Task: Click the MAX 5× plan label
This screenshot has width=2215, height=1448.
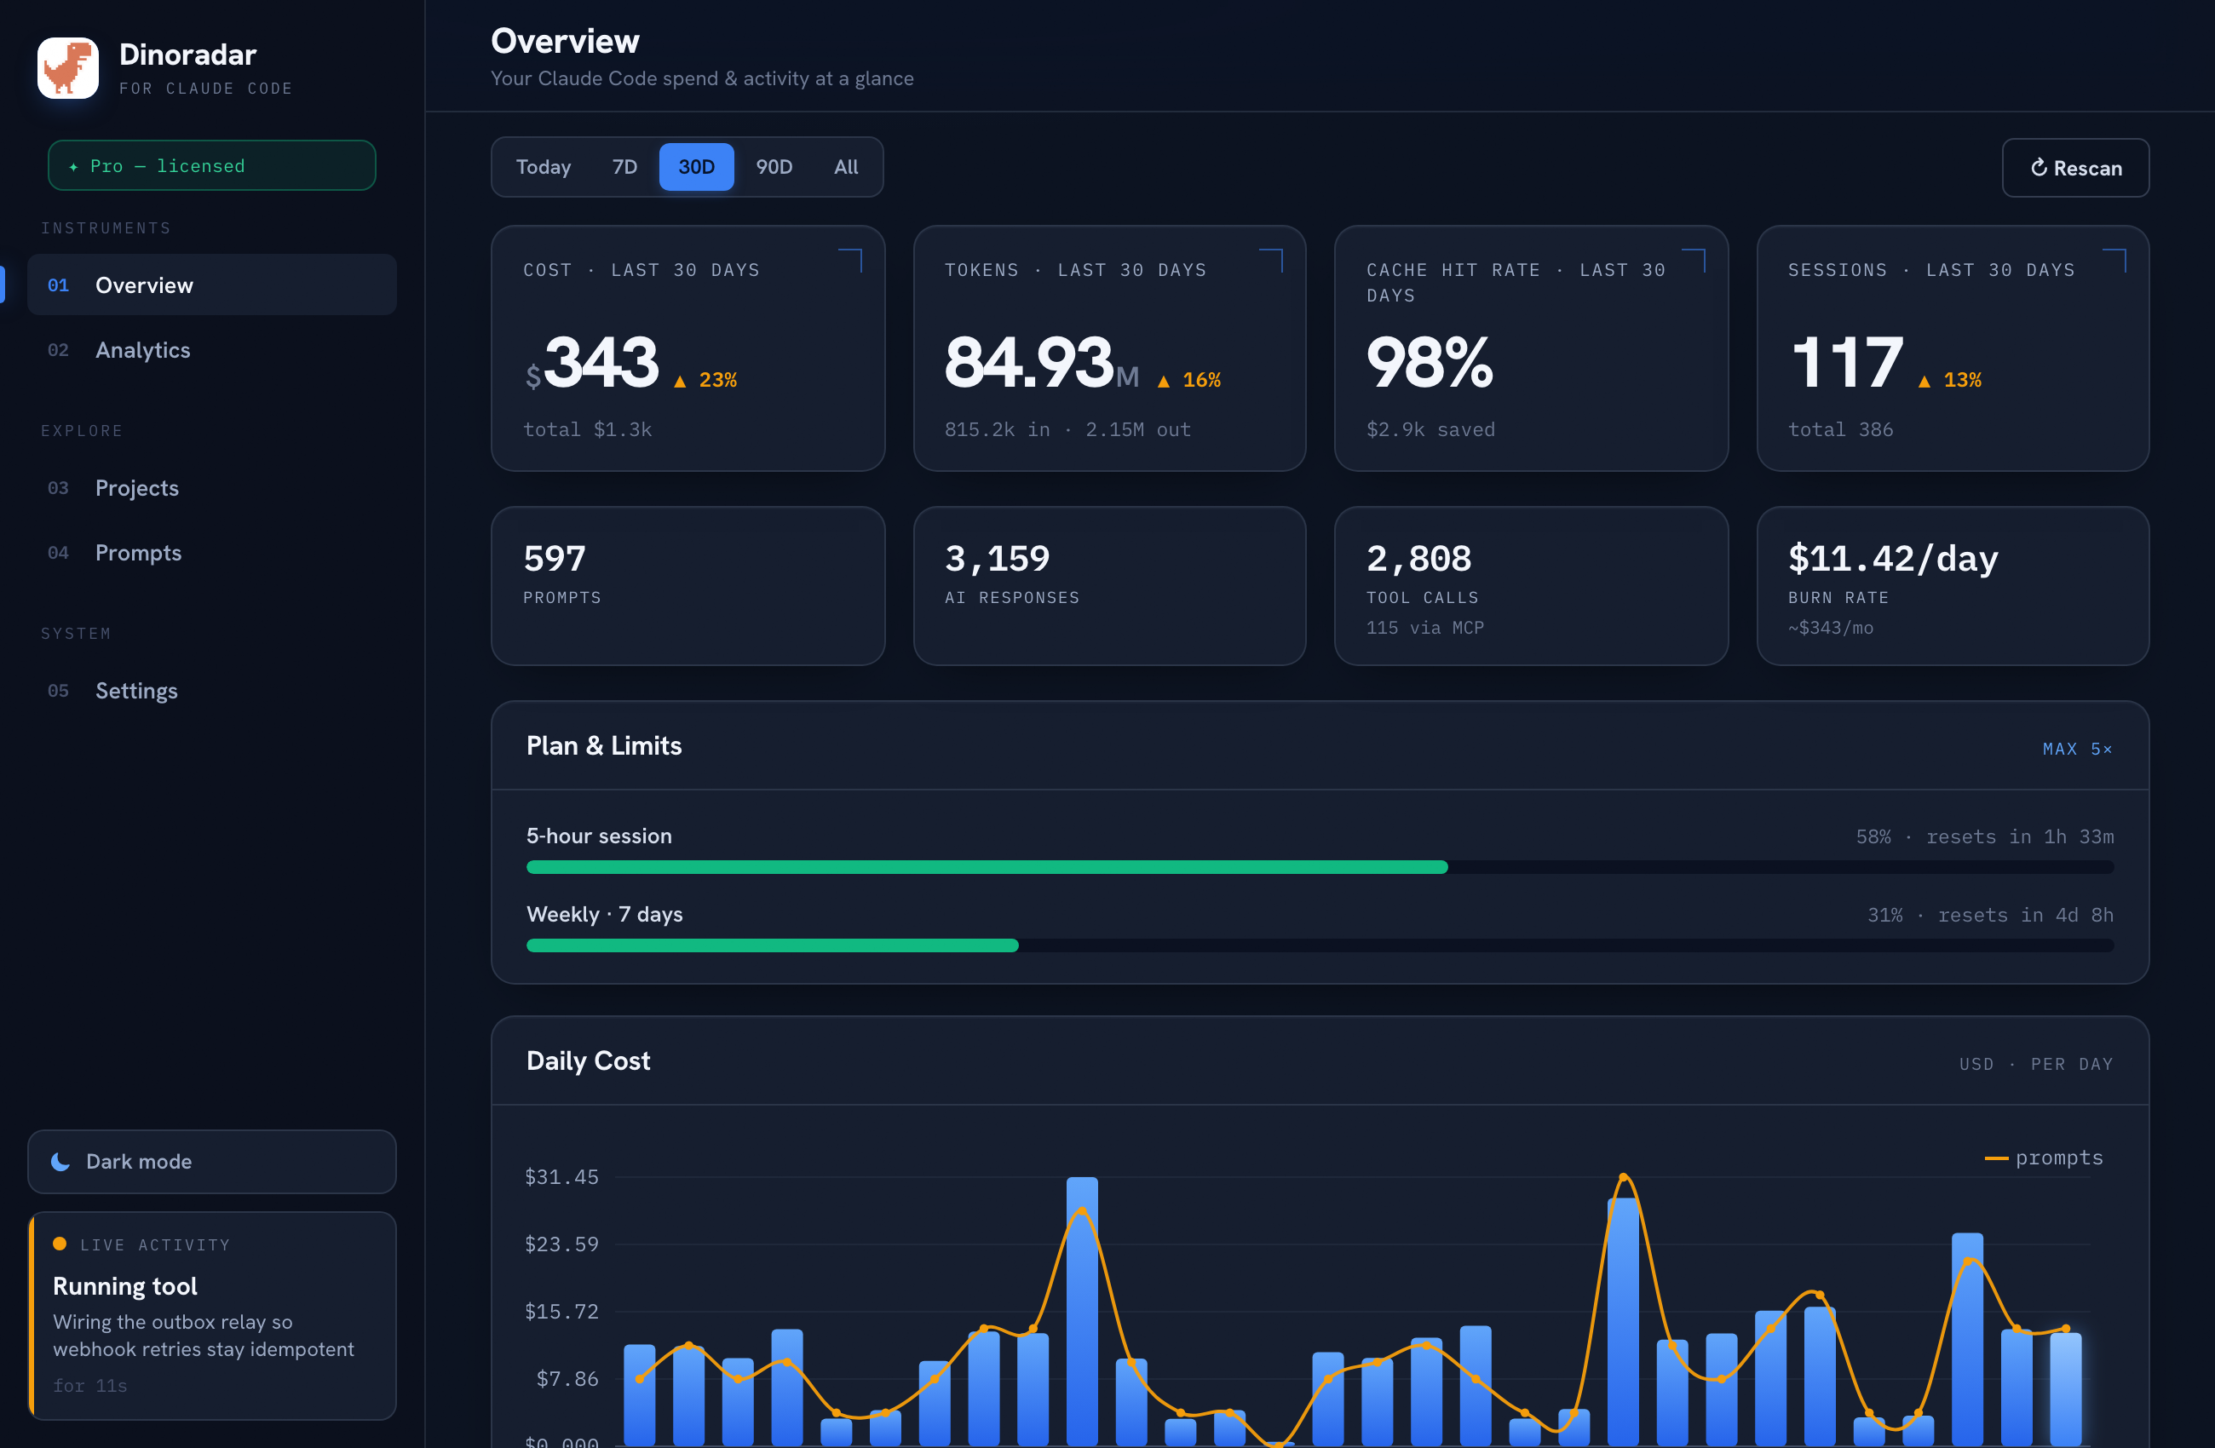Action: coord(2077,749)
